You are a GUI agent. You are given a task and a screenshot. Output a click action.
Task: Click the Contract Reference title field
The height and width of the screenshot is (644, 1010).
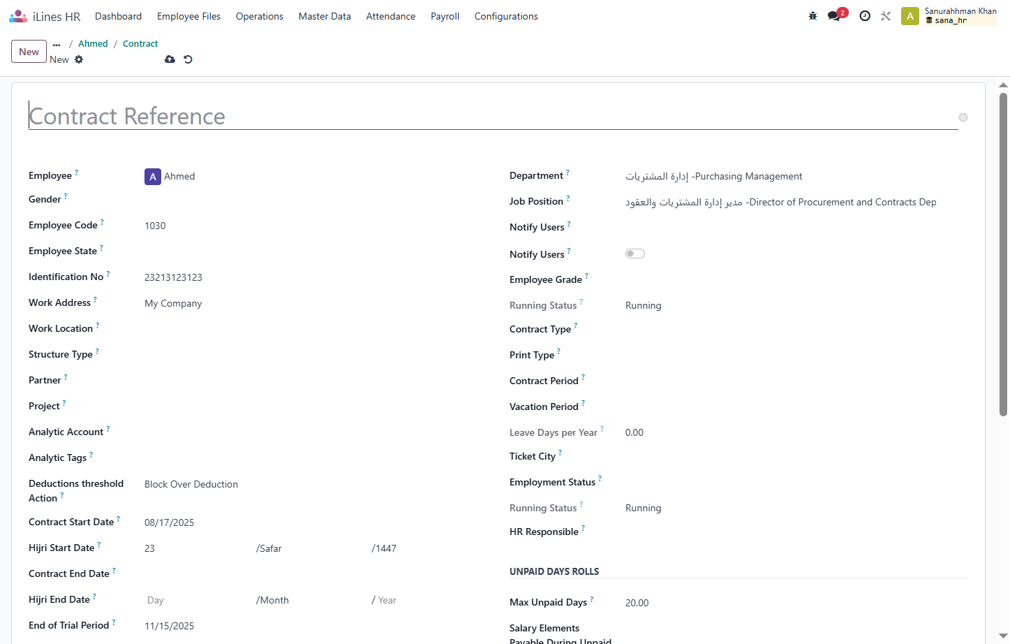493,116
